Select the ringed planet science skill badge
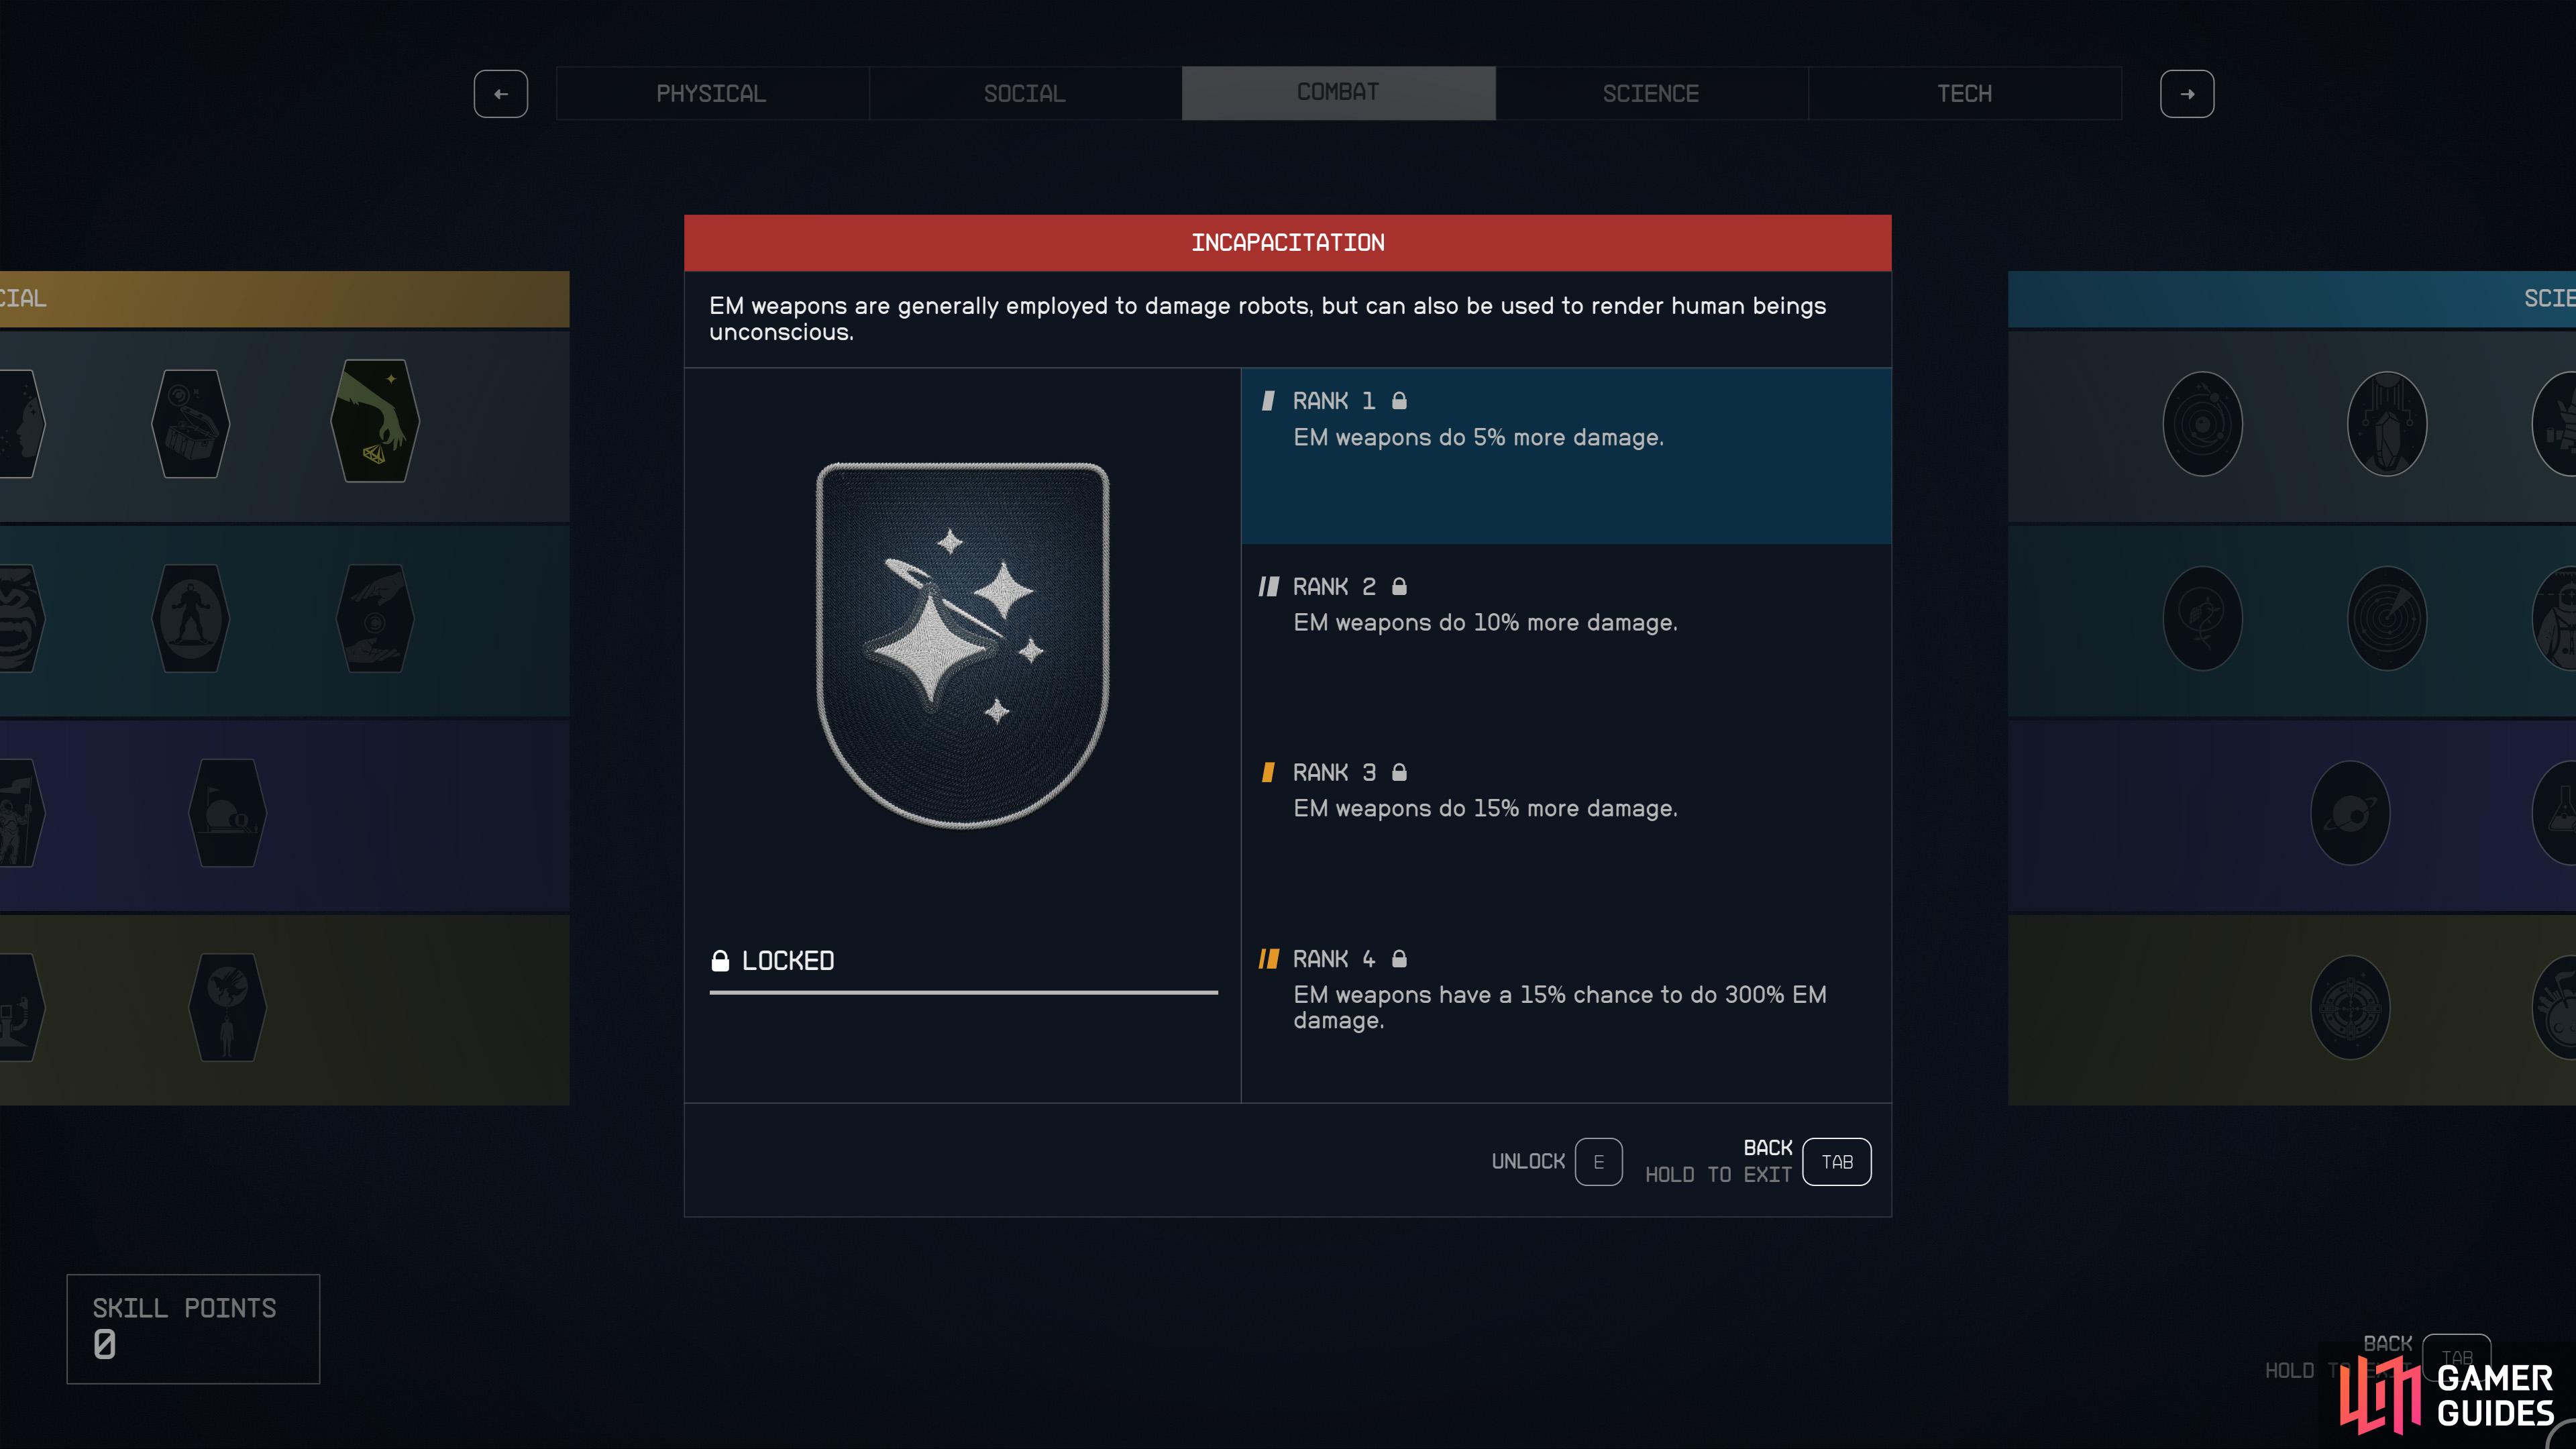Screen dimensions: 2576x1449 click(x=2350, y=813)
